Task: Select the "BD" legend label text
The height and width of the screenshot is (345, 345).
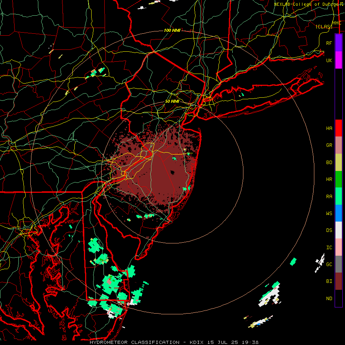Action: [329, 163]
